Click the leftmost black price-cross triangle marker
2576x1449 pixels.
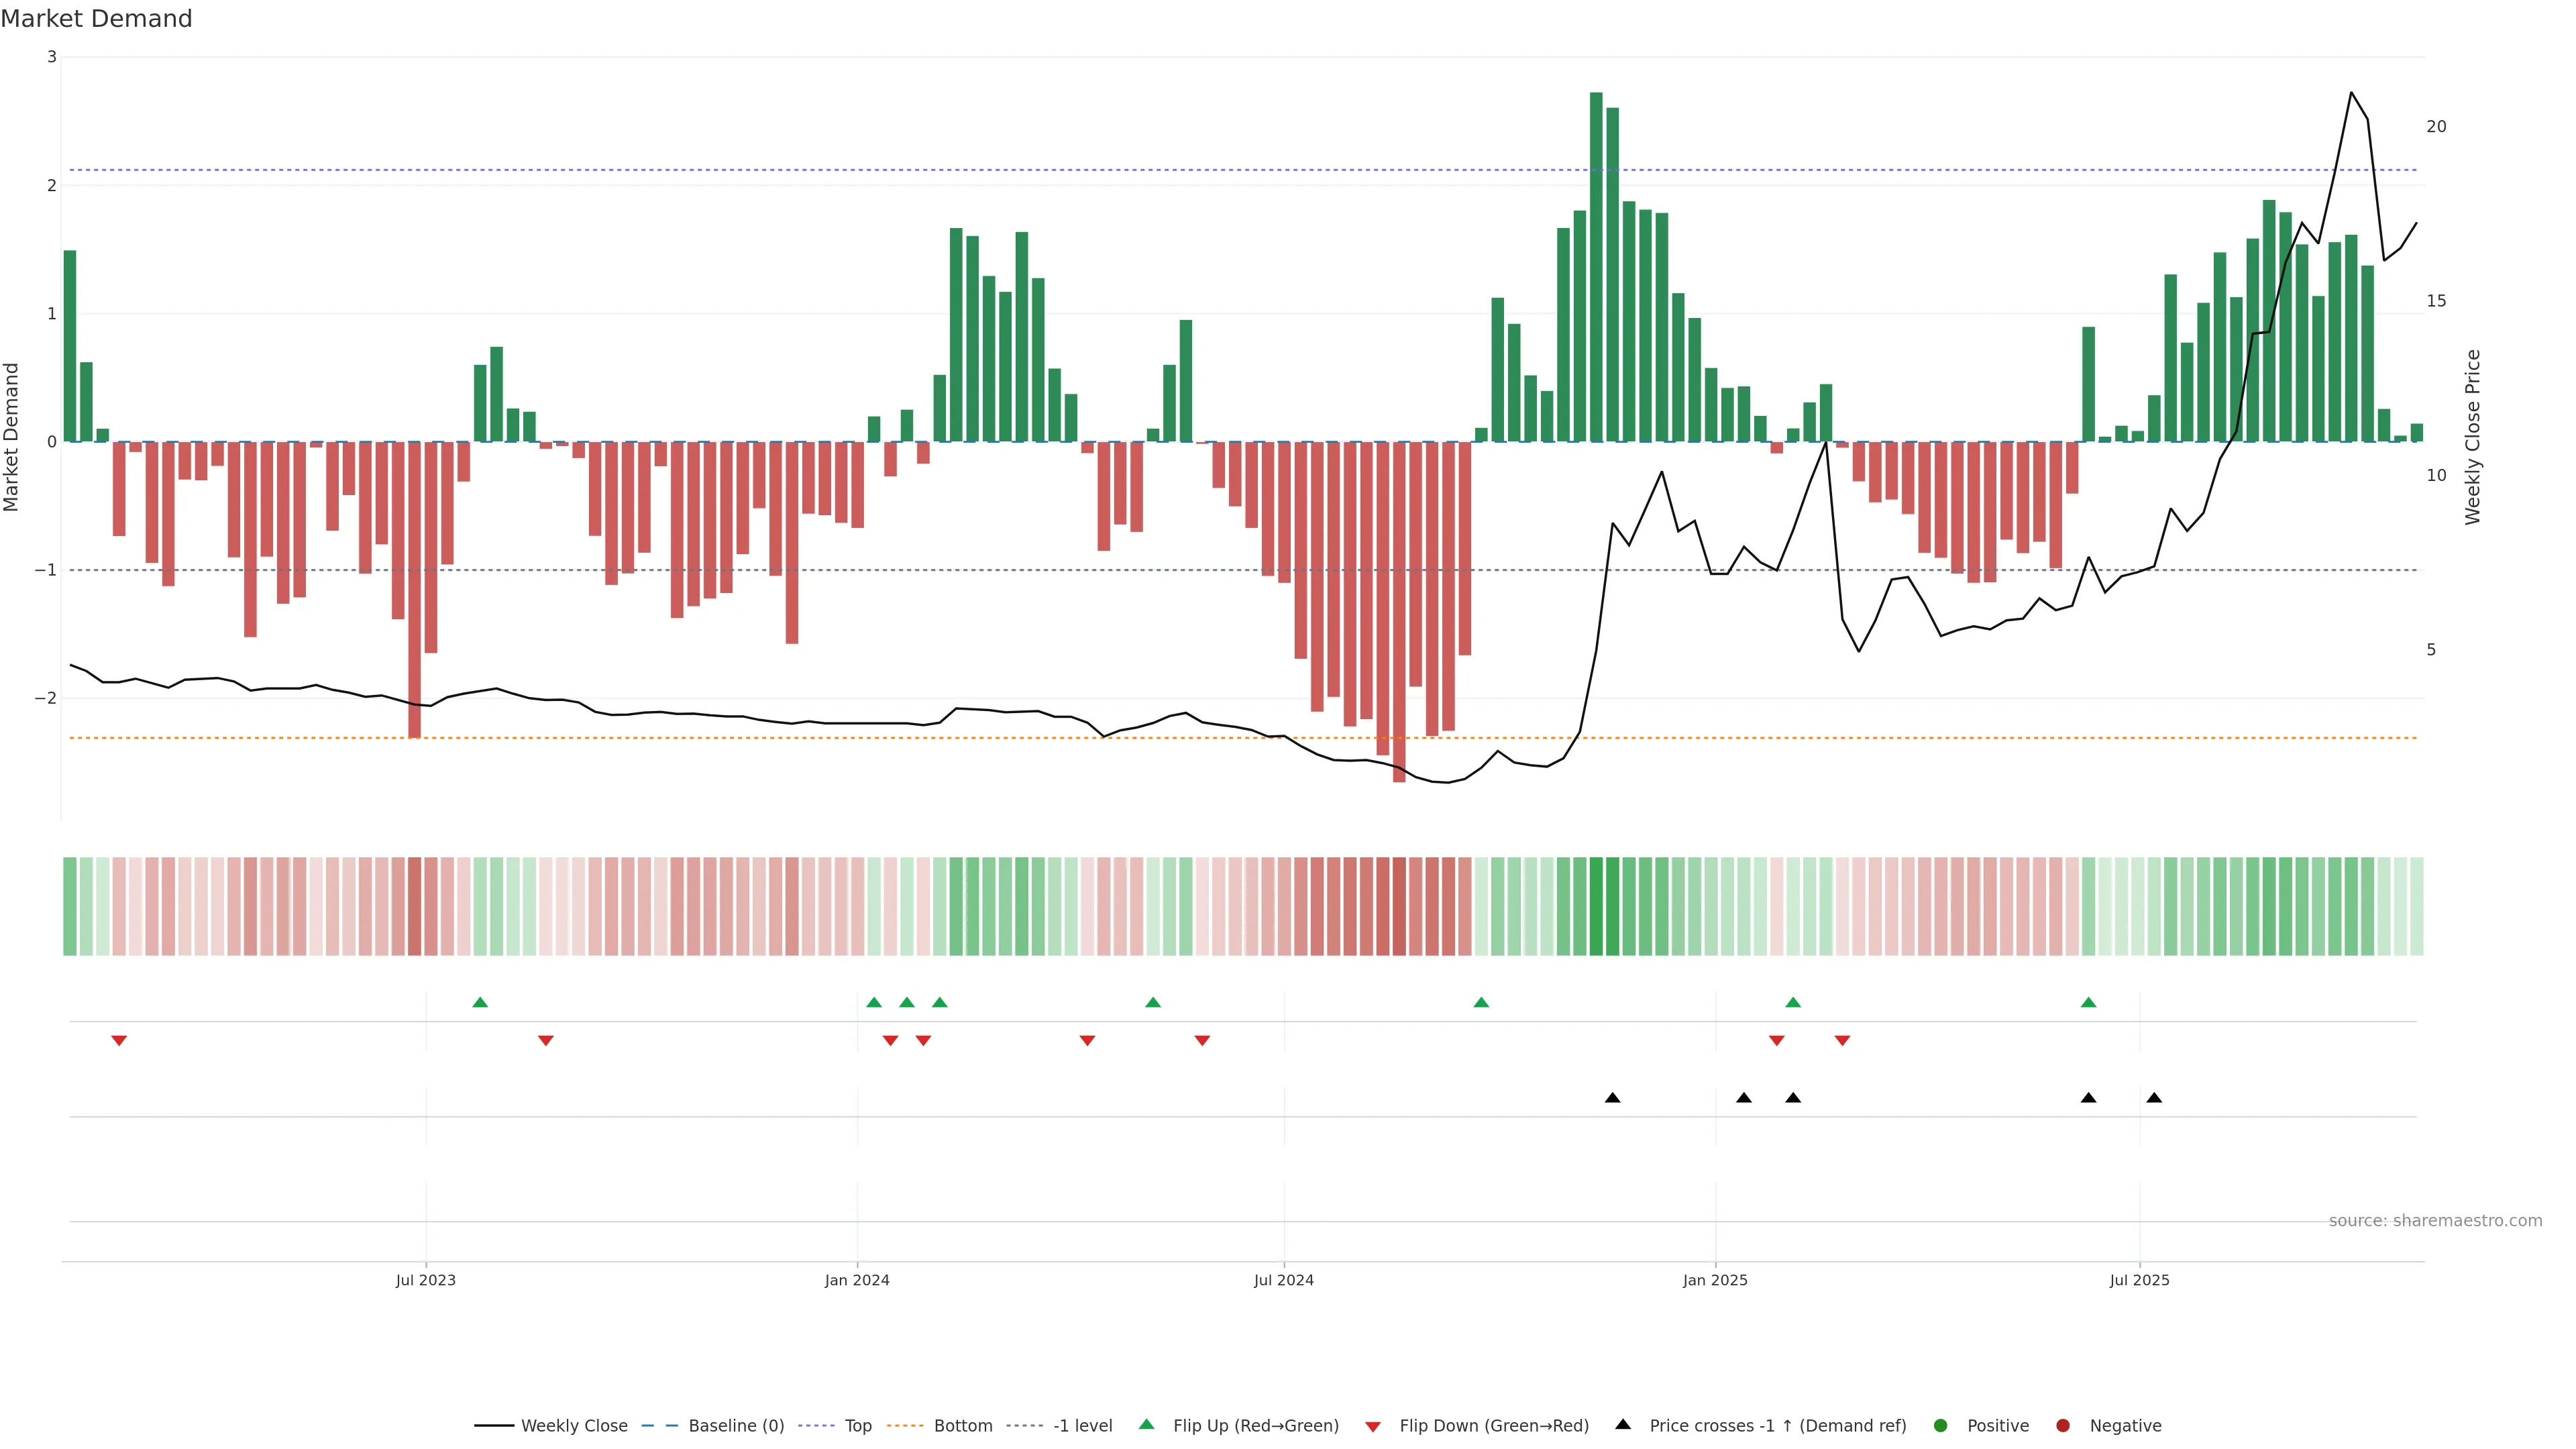click(x=1612, y=1098)
